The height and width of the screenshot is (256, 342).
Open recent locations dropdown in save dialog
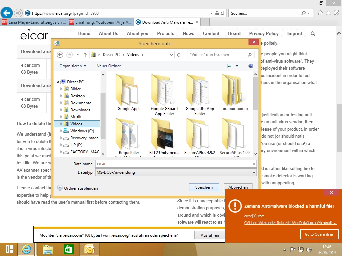pyautogui.click(x=77, y=55)
